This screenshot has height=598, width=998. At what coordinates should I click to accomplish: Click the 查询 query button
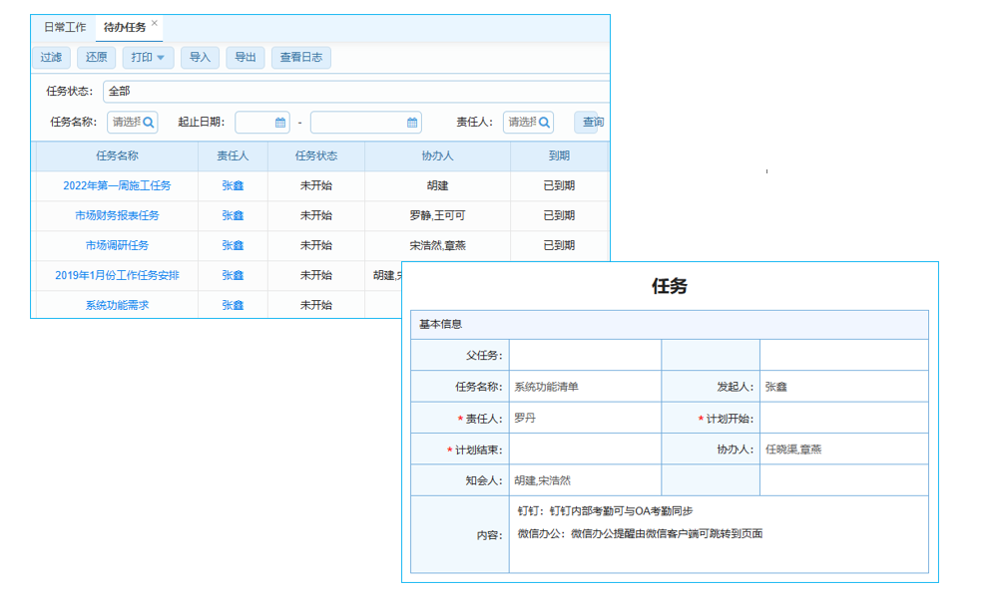pos(594,121)
